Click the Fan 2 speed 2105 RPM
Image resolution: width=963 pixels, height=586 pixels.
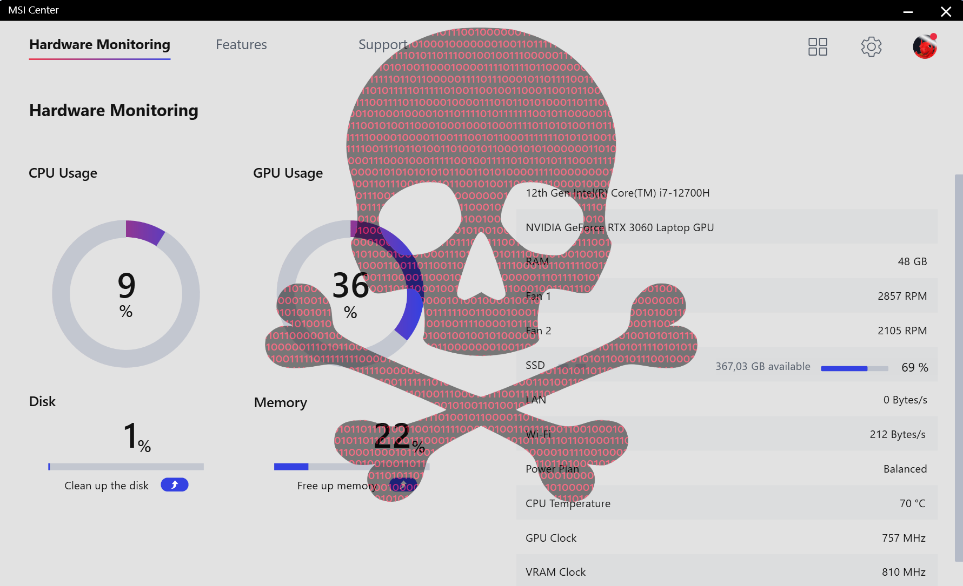[x=902, y=331]
